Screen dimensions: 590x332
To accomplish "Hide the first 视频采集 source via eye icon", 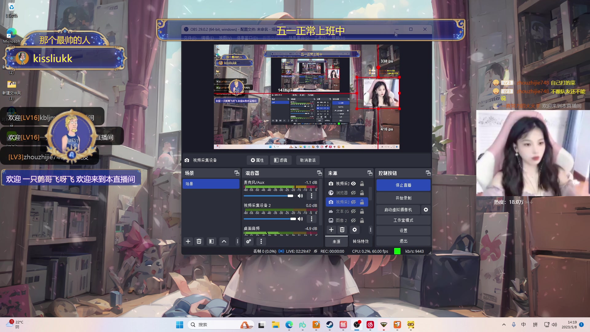I will pyautogui.click(x=353, y=184).
